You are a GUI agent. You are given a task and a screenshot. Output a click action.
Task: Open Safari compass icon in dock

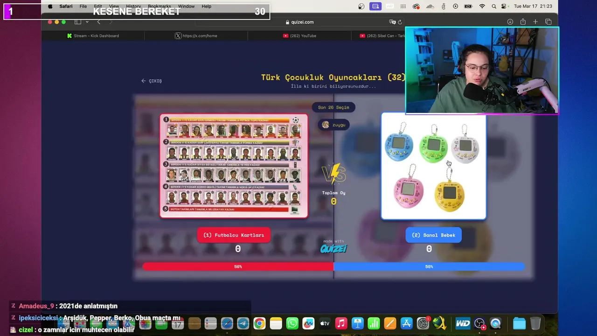coord(227,323)
